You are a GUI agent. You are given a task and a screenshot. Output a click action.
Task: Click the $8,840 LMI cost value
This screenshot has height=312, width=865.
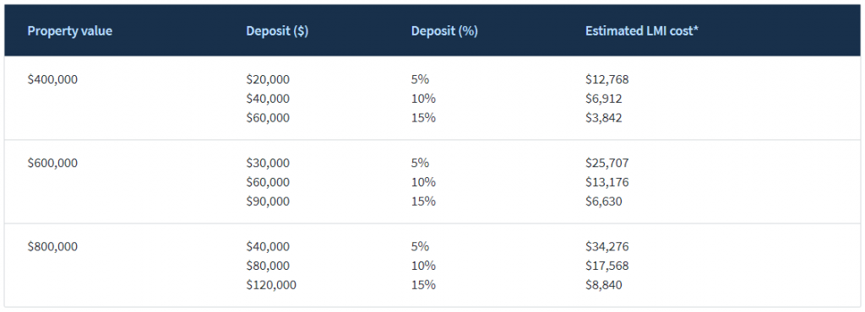click(x=603, y=285)
